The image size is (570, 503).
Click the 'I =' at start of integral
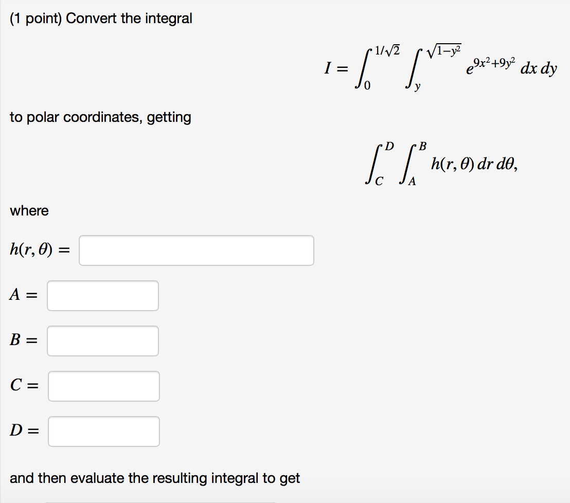coord(336,68)
